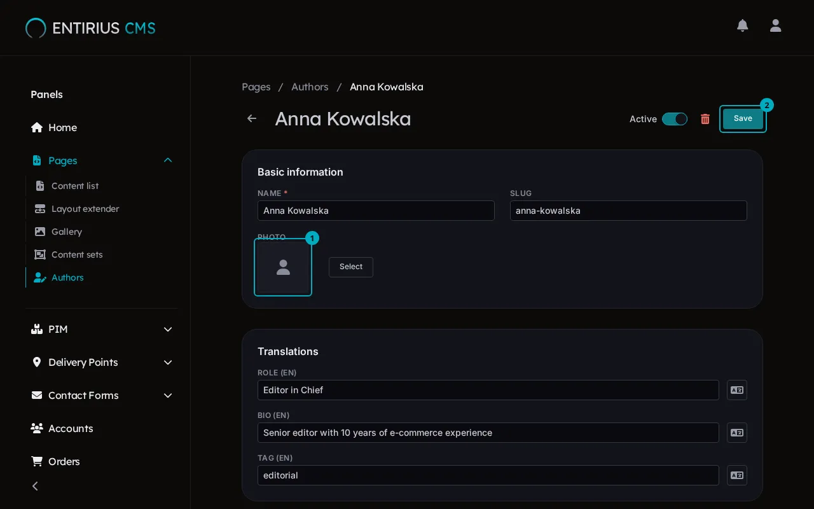The image size is (814, 509).
Task: Click into the Tag (EN) field
Action: click(x=488, y=475)
